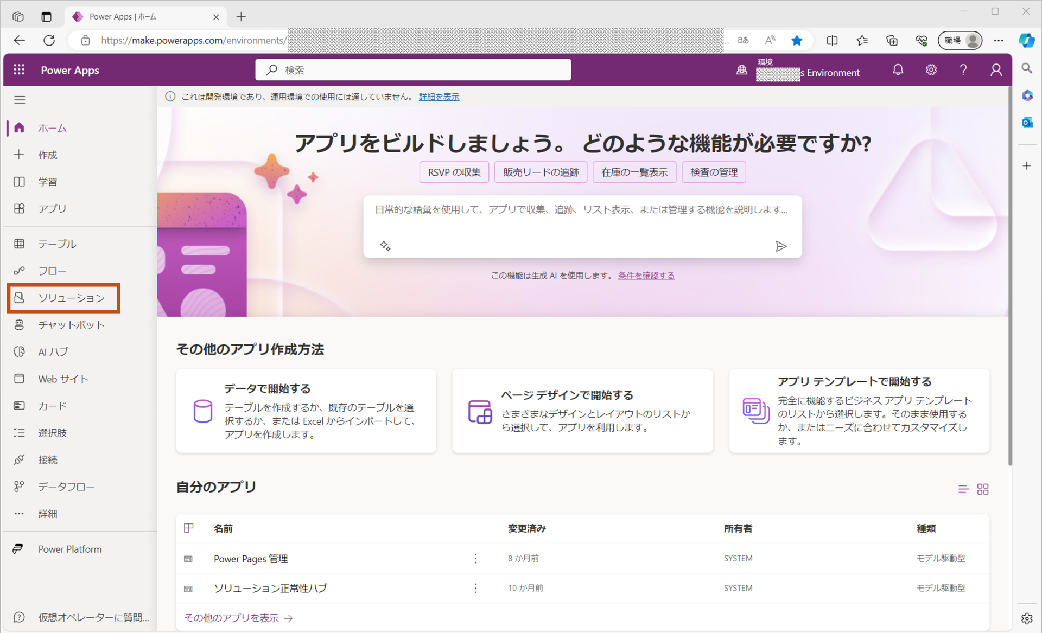This screenshot has width=1042, height=633.
Task: Open 学習 in the sidebar
Action: pos(48,182)
